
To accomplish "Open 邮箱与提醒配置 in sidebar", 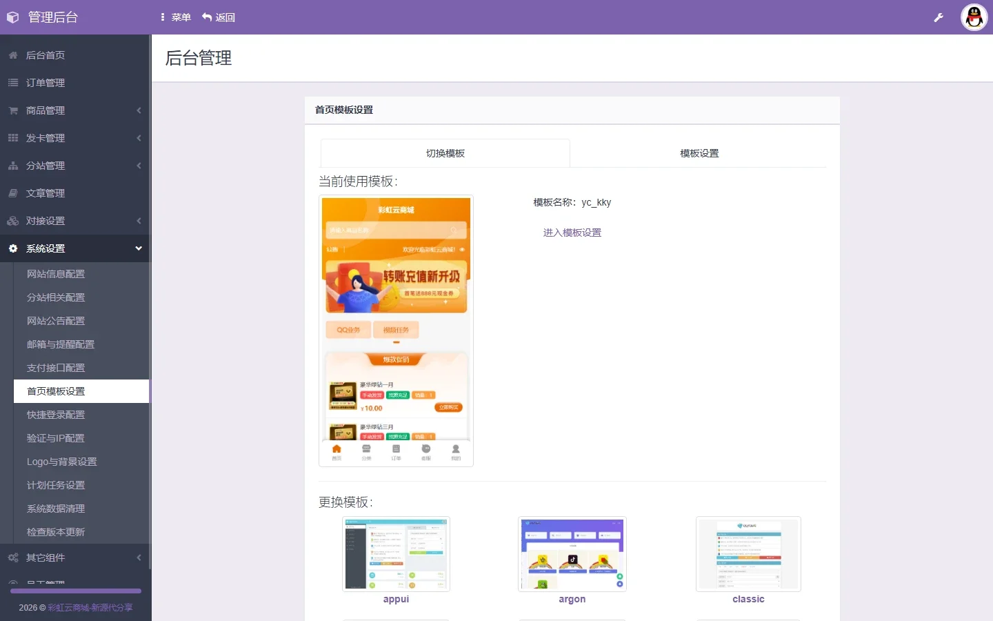I will click(81, 344).
